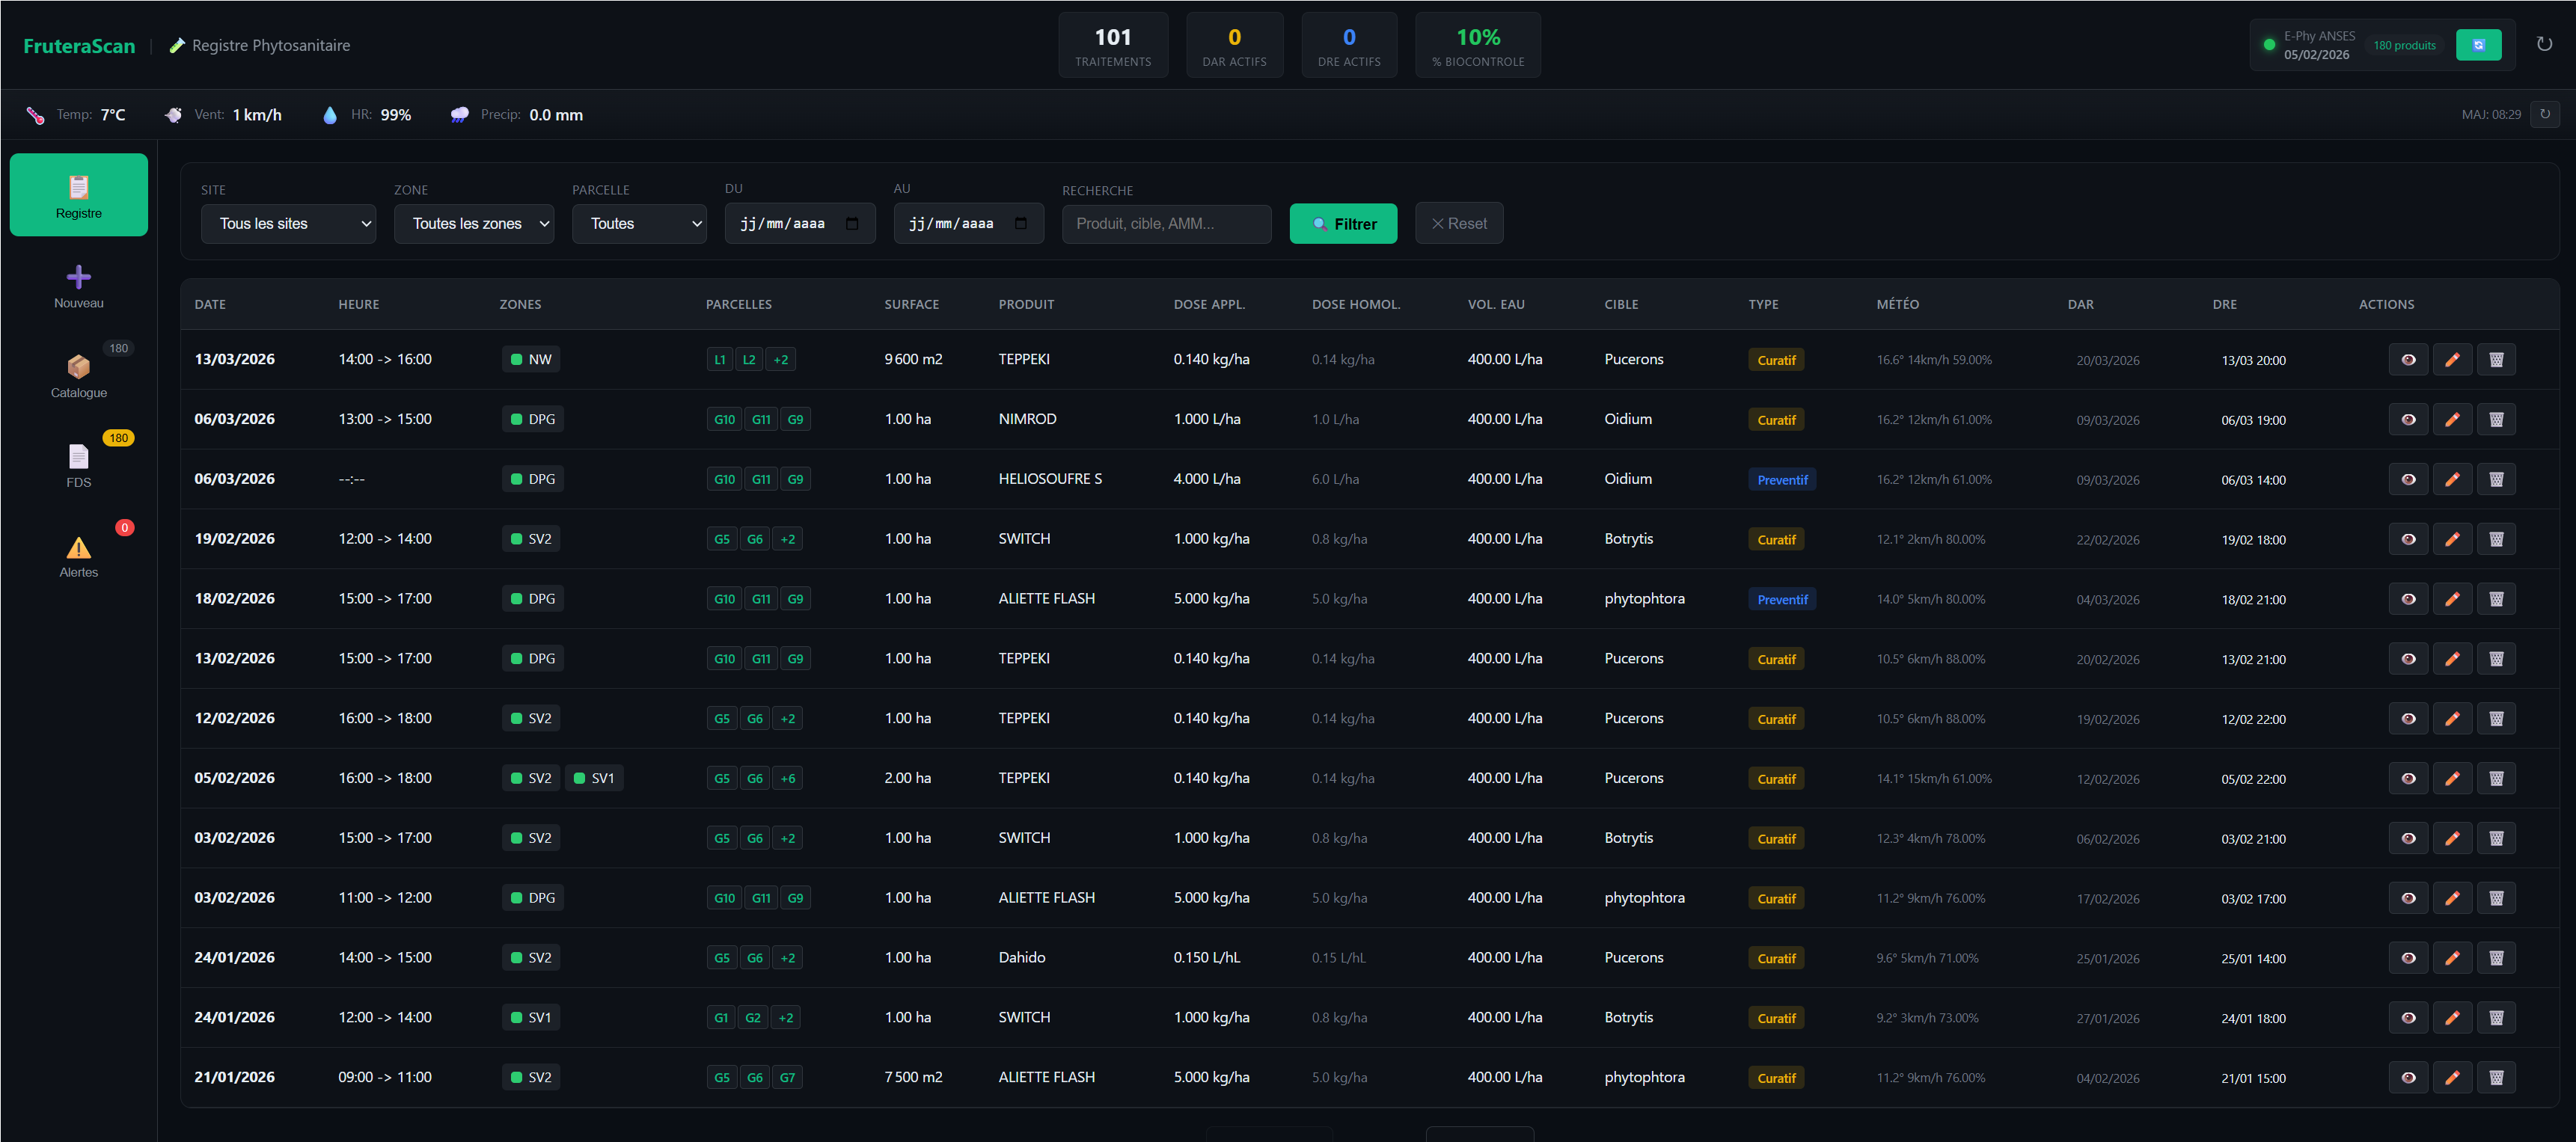Viewport: 2576px width, 1142px height.
Task: Click the Filtrer button
Action: click(1343, 223)
